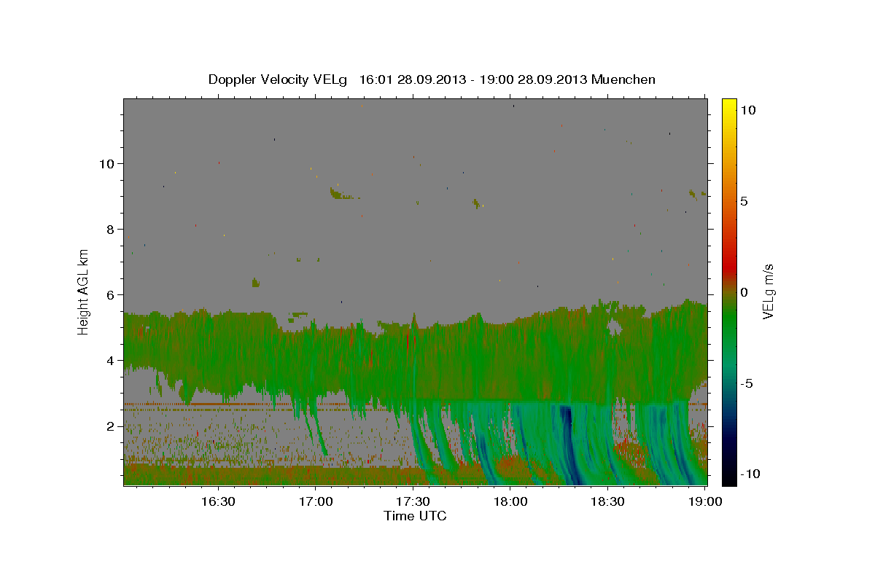Screen dimensions: 875x583
Task: Click the start date '16:01 28.09.2013' in the title
Action: tap(413, 79)
